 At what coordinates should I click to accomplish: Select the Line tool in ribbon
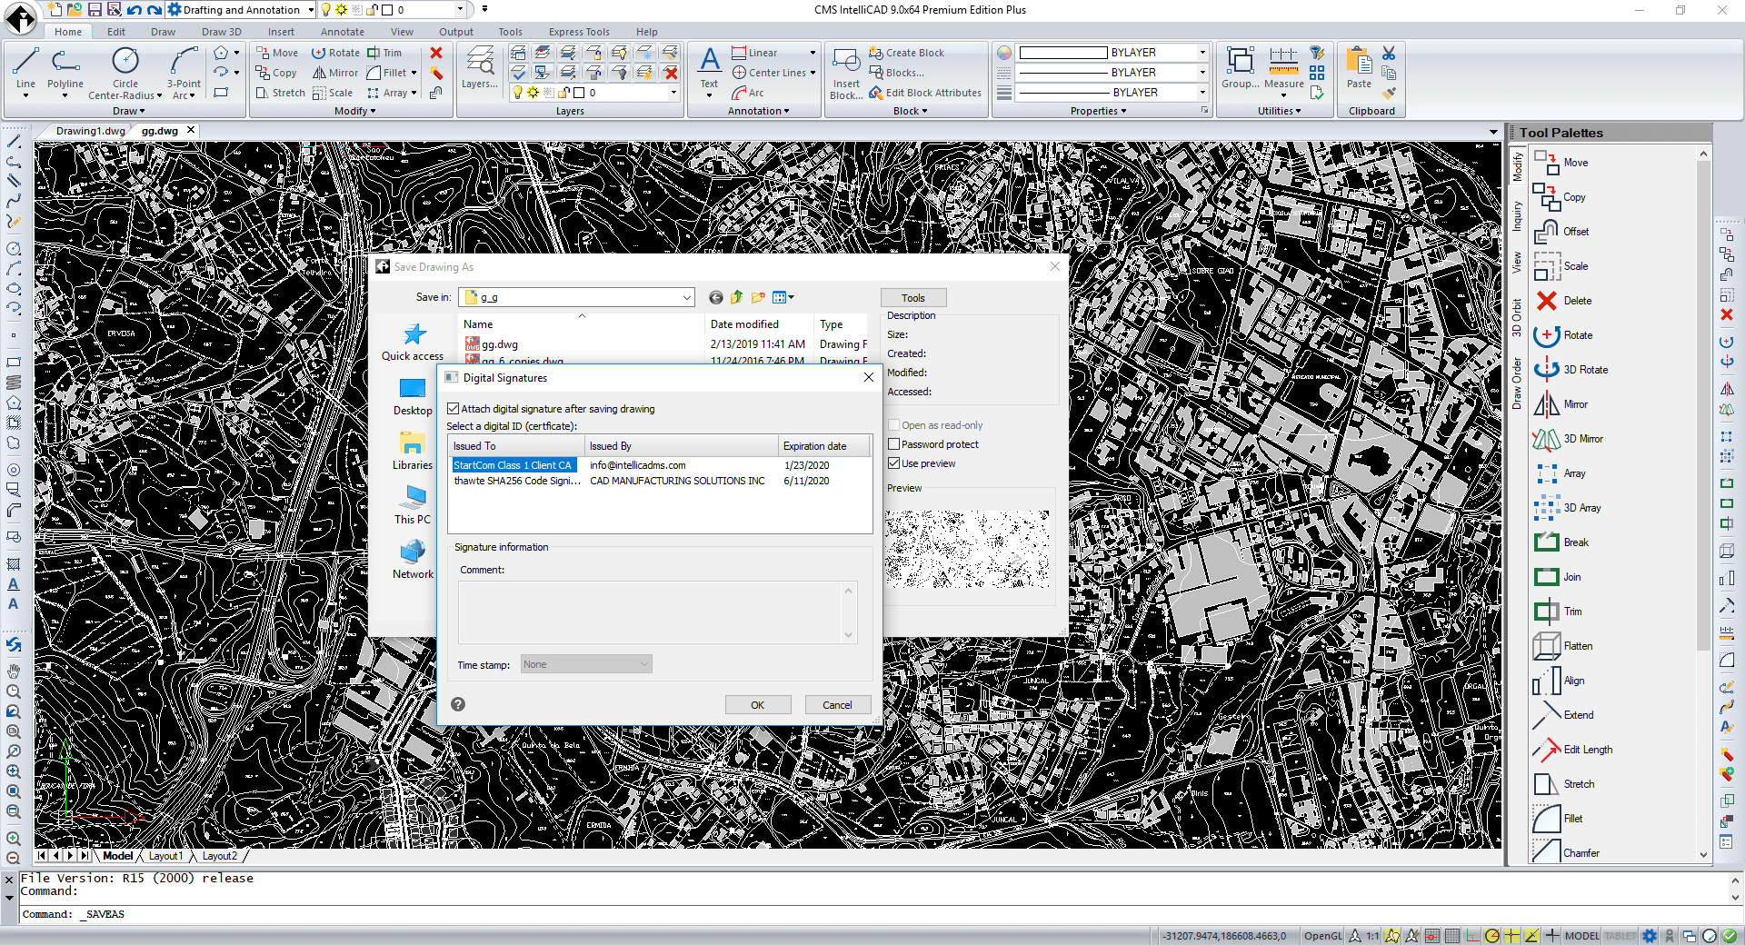pos(25,71)
